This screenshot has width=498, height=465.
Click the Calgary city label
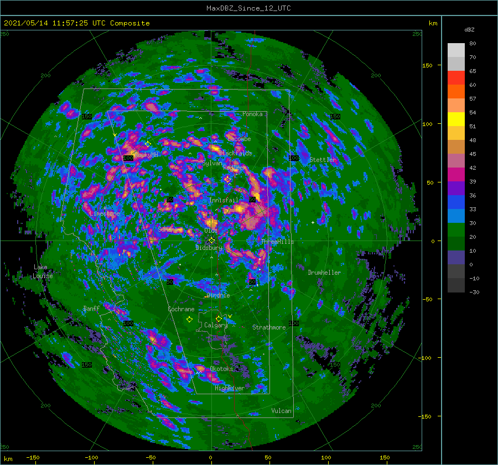coord(216,325)
